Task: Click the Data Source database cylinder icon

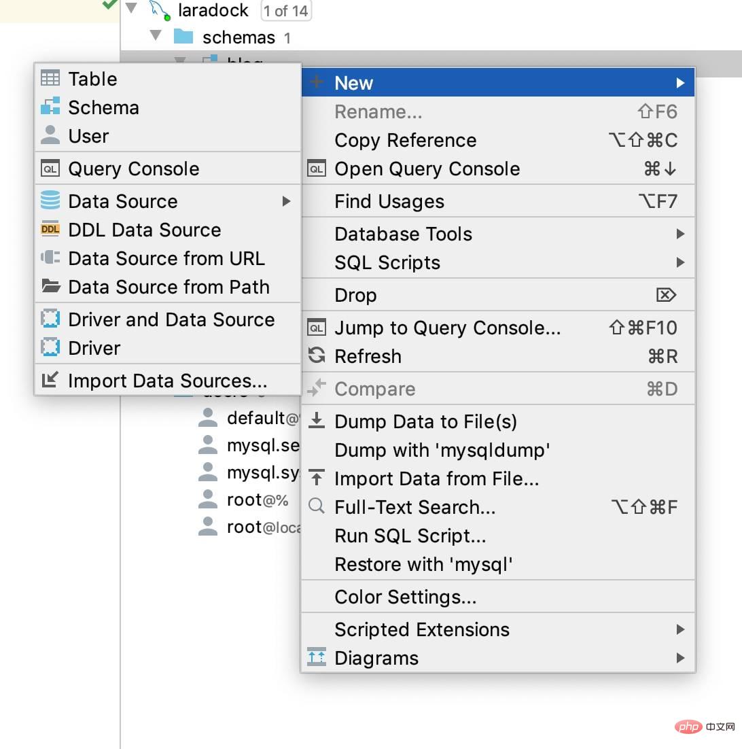Action: (50, 201)
